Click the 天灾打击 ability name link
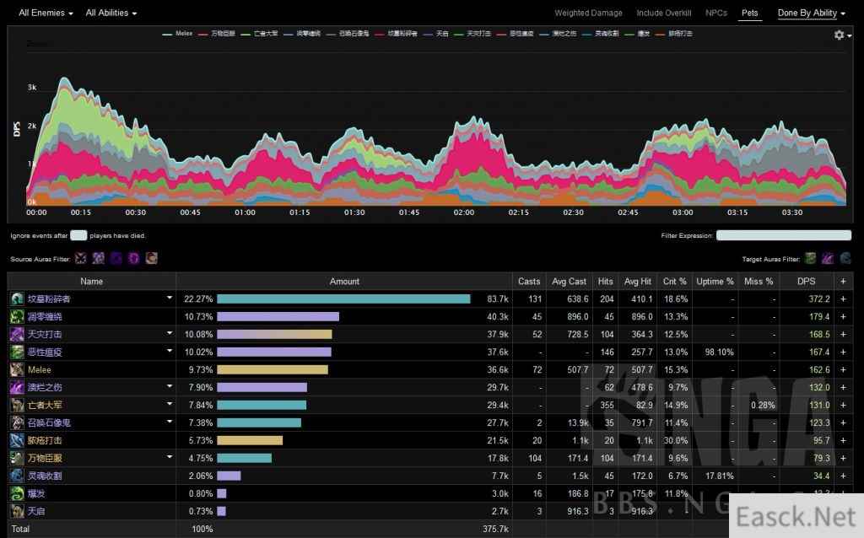This screenshot has width=864, height=538. click(44, 334)
